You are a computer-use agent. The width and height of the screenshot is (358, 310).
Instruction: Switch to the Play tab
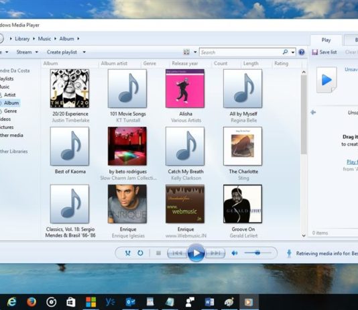click(326, 40)
